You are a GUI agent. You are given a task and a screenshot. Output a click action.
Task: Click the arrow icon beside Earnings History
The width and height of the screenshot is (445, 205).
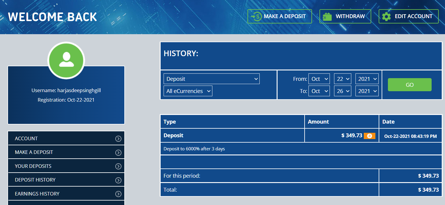tap(118, 194)
